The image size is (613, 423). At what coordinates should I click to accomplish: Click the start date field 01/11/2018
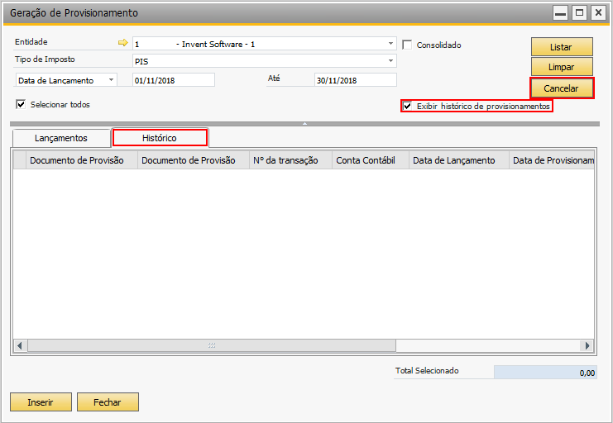point(174,80)
